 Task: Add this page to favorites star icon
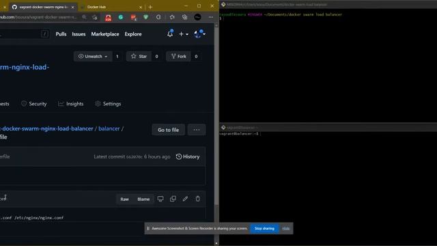pos(95,17)
